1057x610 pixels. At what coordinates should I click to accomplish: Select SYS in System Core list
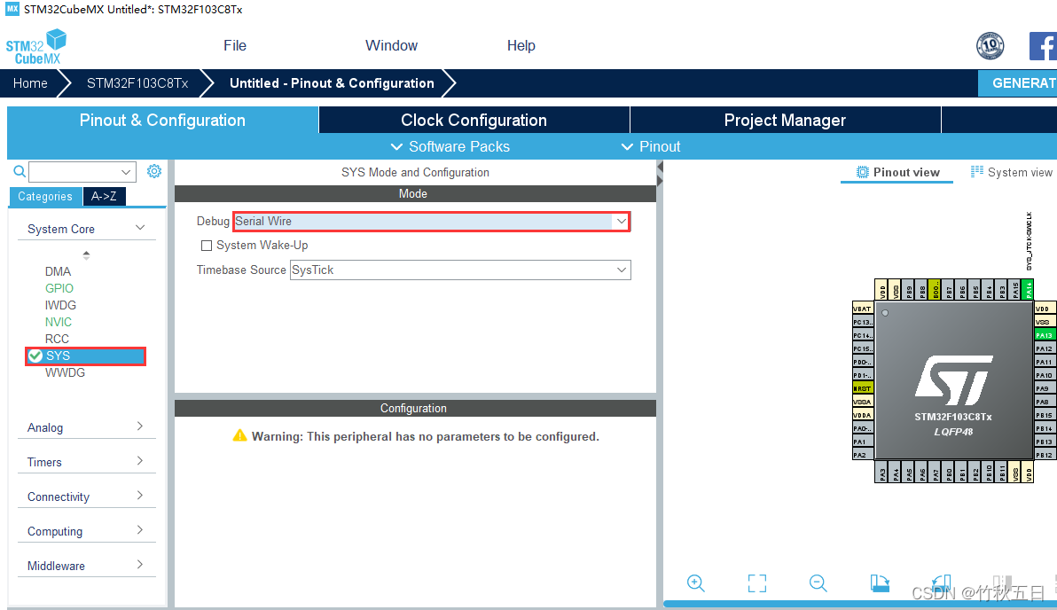(x=86, y=356)
